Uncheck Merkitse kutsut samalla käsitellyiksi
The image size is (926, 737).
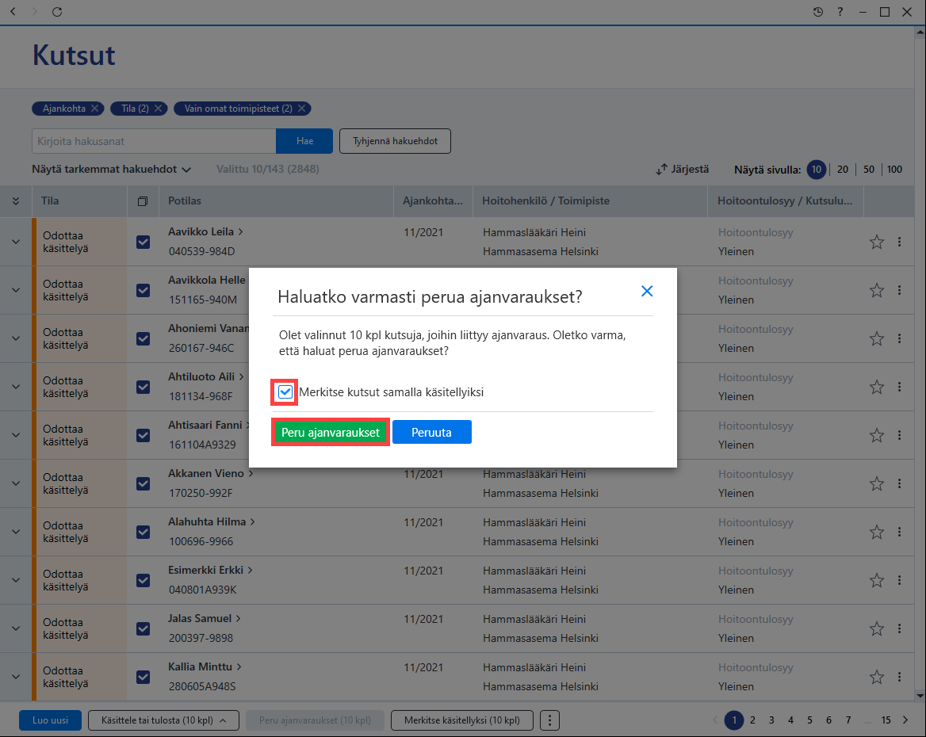coord(285,392)
